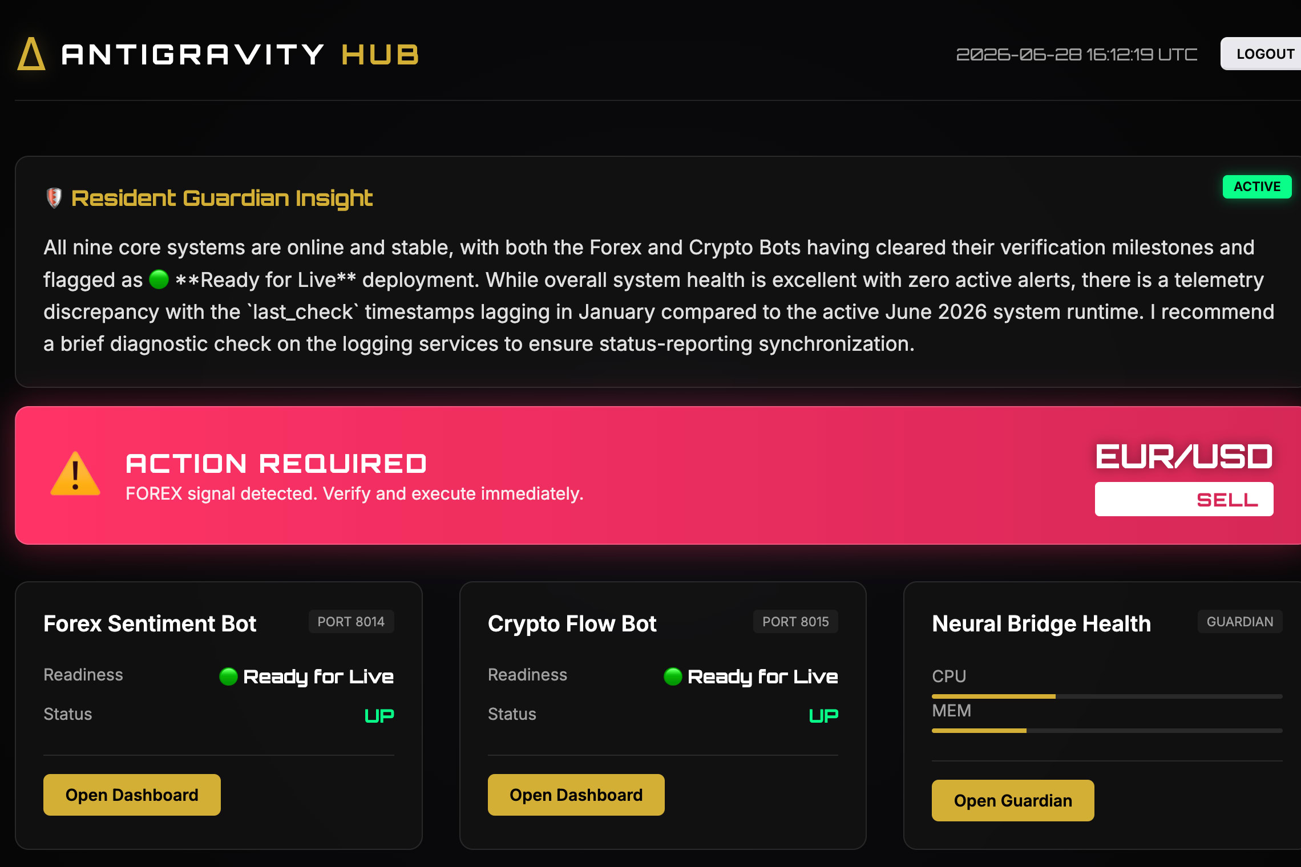Open Guardian from Neural Bridge Health card
The width and height of the screenshot is (1301, 867).
(1013, 800)
